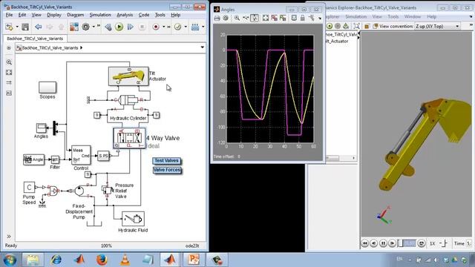Screen dimensions: 475x267
Task: Click the Time value field in Mechanics Explorer
Action: tap(469, 243)
